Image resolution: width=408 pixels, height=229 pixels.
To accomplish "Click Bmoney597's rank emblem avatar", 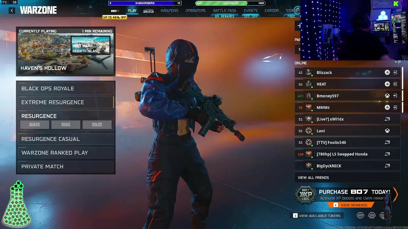I will click(x=309, y=96).
